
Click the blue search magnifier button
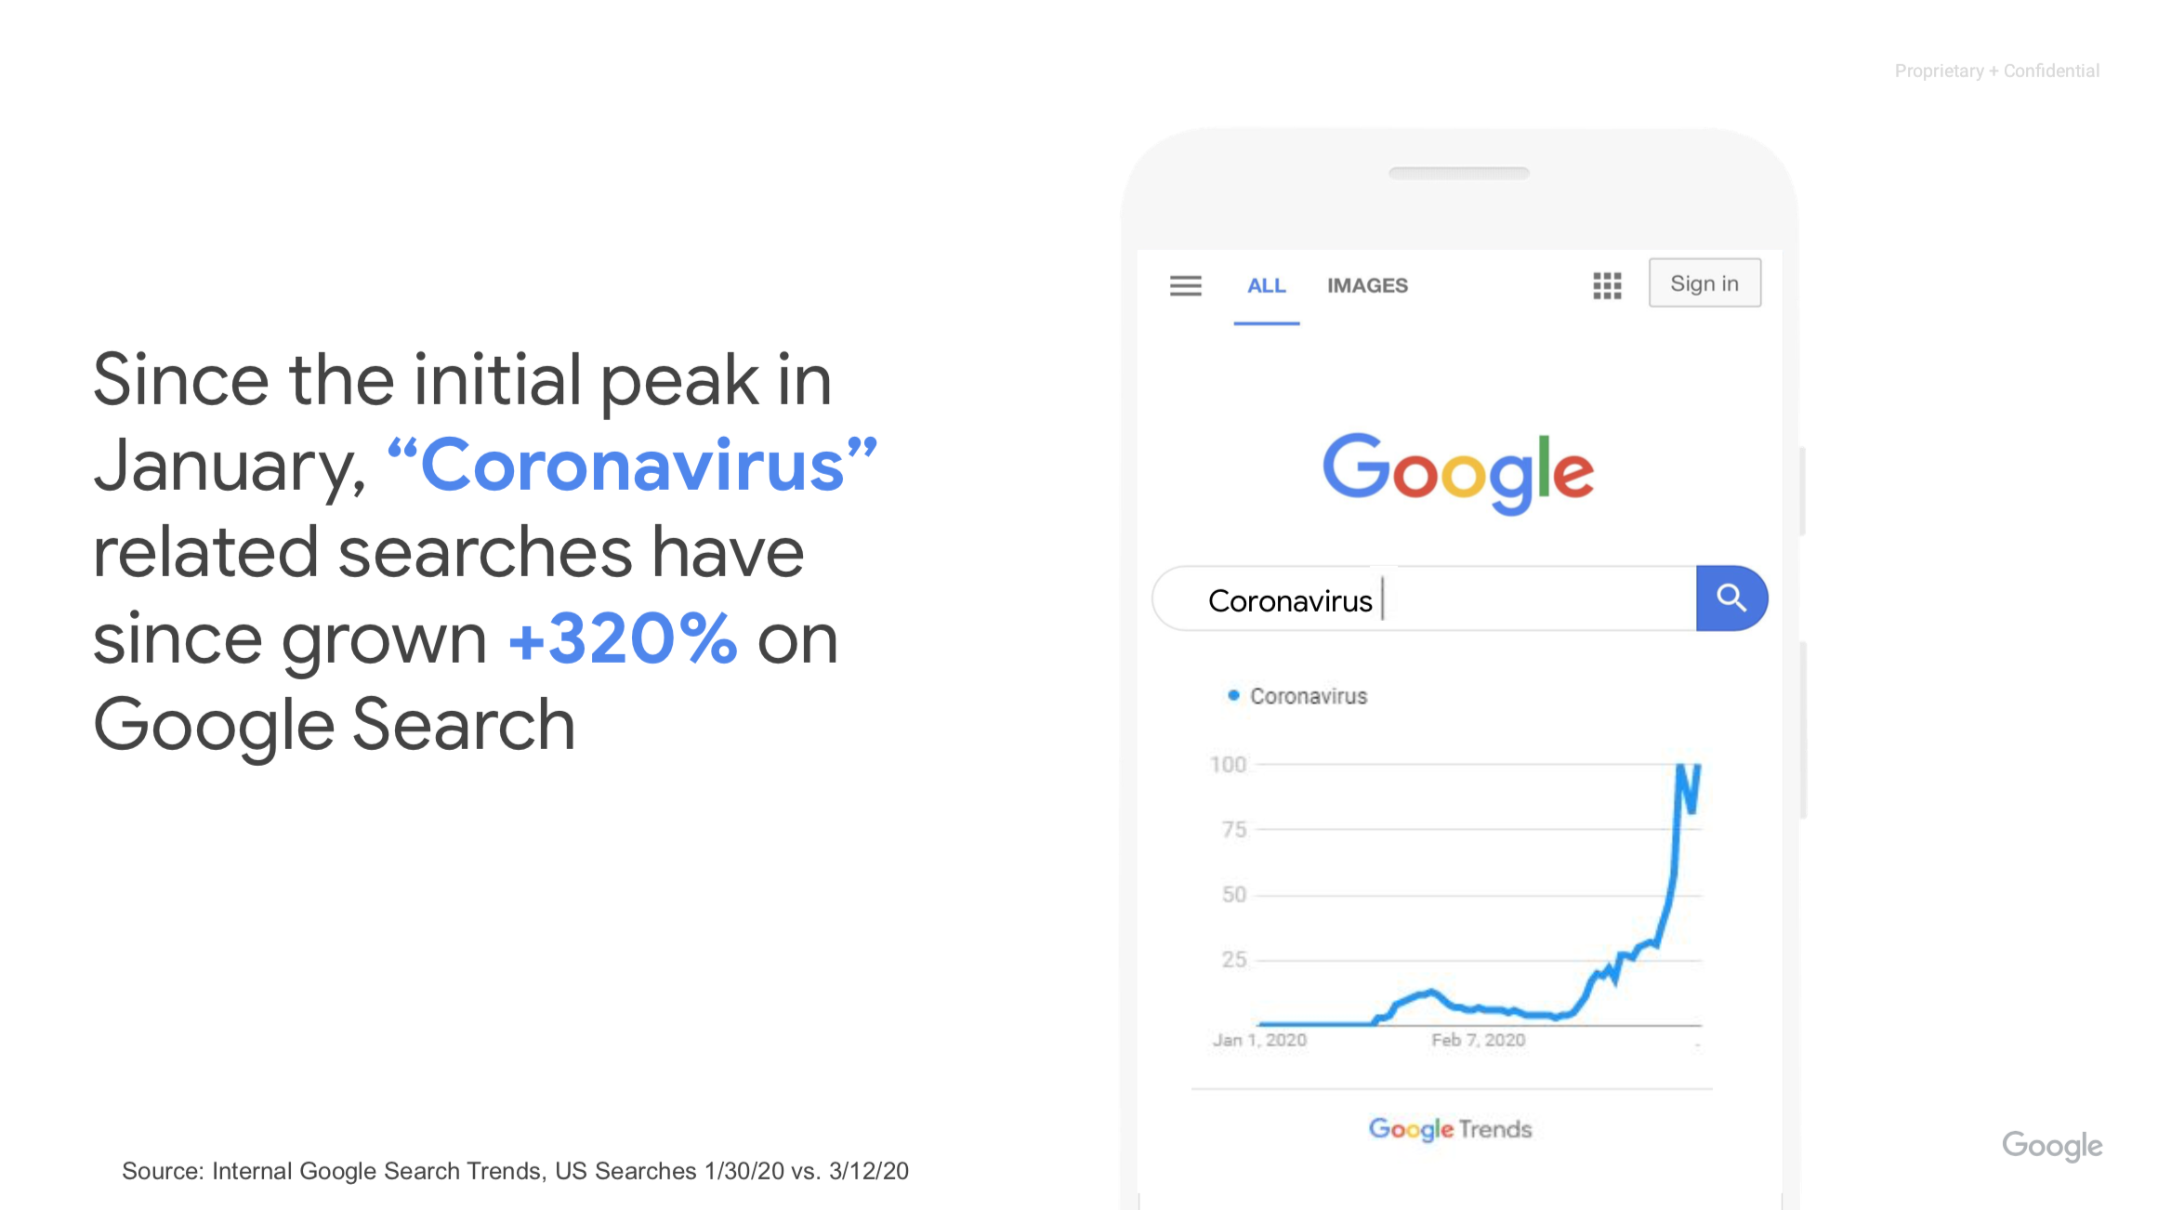[1731, 598]
